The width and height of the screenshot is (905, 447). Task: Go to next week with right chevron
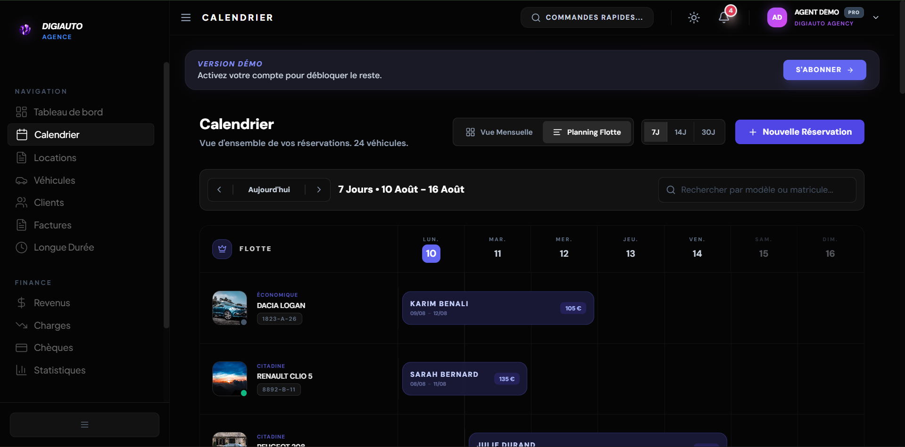(x=319, y=189)
